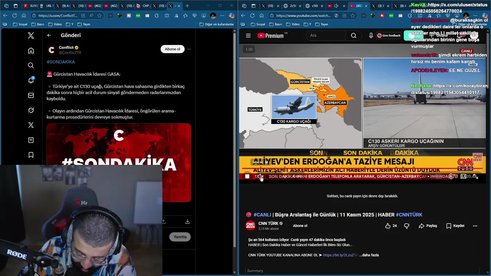Start YouTube voice search microphone
This screenshot has width=491, height=276.
pos(371,36)
